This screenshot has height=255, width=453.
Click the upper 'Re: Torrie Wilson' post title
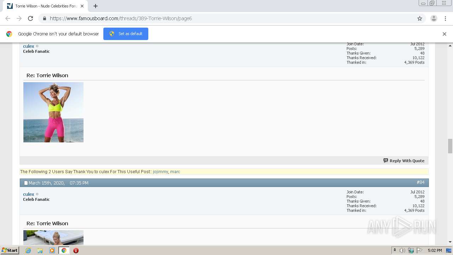47,75
